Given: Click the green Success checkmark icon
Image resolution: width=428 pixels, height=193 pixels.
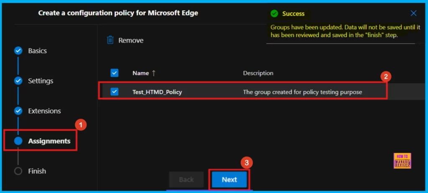Looking at the screenshot, I should click(x=274, y=14).
